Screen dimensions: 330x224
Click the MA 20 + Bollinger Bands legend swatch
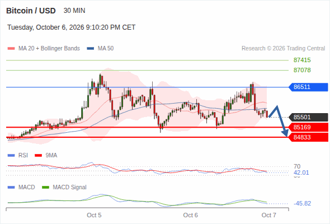(11, 49)
